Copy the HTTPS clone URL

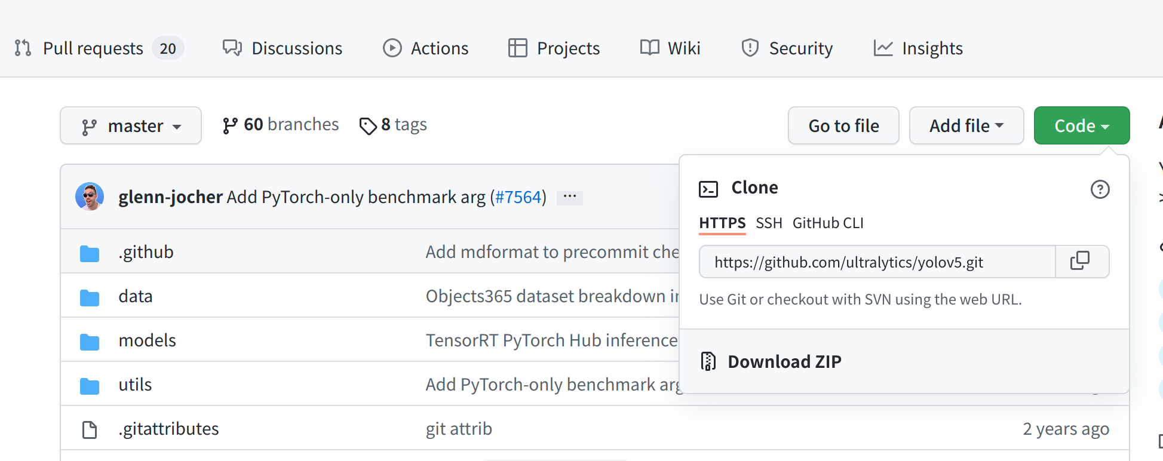click(x=1081, y=262)
